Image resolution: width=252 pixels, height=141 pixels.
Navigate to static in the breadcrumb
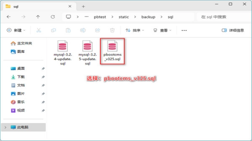tap(124, 17)
